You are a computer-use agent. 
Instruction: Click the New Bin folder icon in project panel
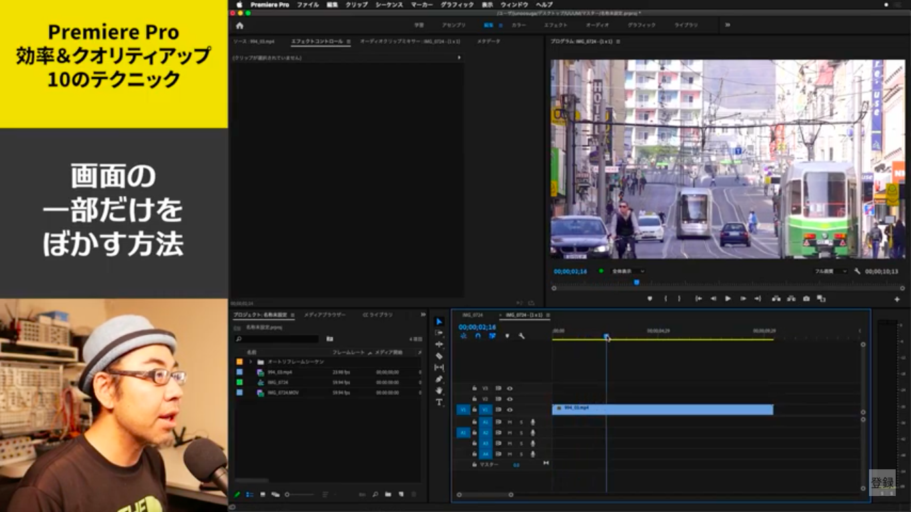point(388,495)
